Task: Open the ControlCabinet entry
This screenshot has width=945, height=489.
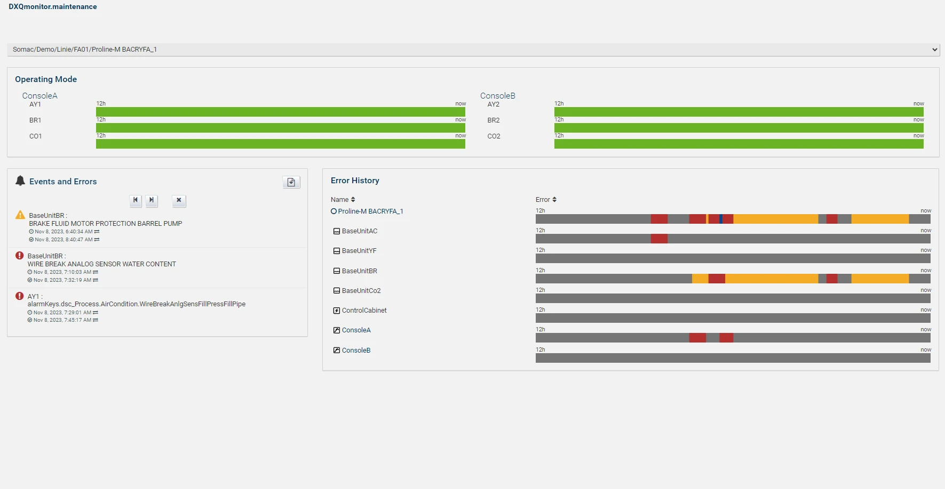Action: coord(364,311)
